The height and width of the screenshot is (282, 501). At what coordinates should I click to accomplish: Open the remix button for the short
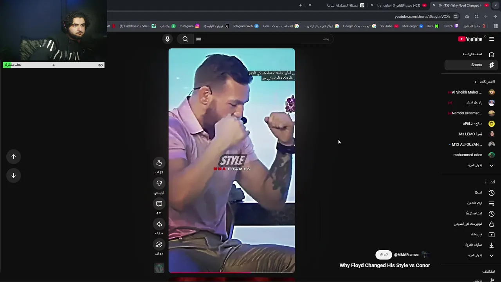click(x=159, y=244)
